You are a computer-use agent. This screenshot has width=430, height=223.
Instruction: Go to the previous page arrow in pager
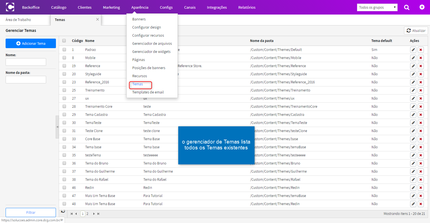point(76,214)
